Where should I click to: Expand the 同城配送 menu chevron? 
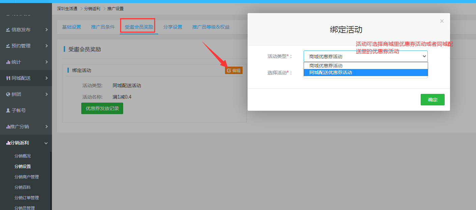46,78
